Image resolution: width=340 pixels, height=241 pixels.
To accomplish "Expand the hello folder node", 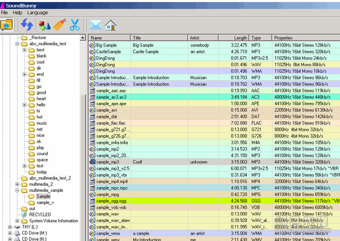I will [24, 105].
